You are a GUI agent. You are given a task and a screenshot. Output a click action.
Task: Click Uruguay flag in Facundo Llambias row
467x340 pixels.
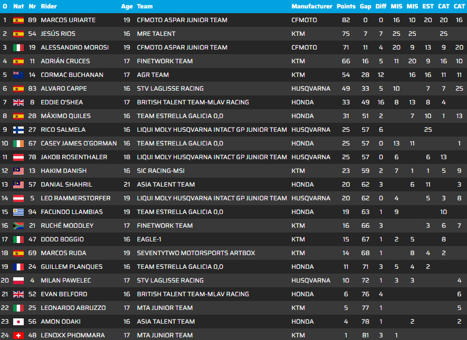click(18, 212)
